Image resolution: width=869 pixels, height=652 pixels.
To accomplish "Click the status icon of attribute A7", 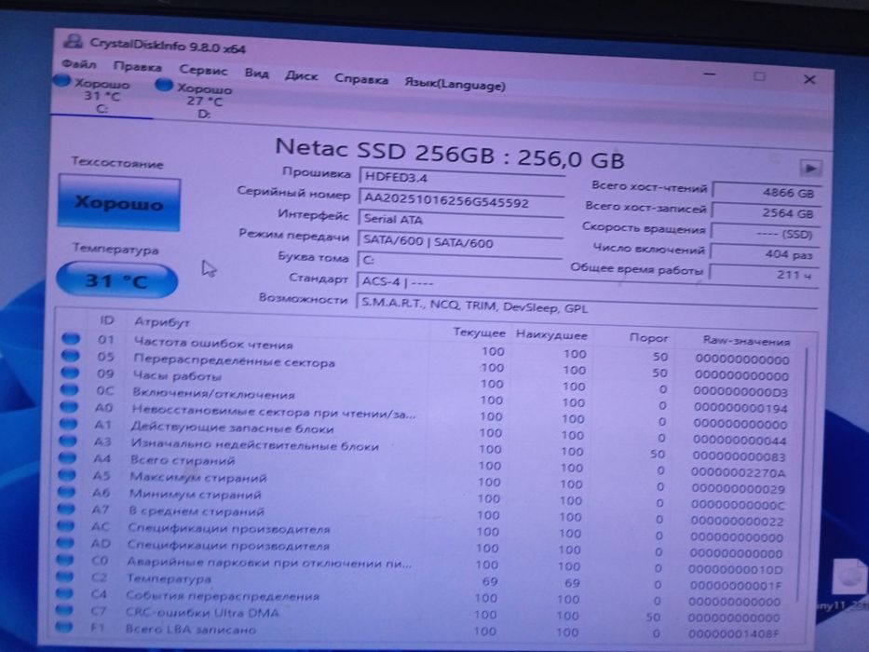I will [x=66, y=508].
